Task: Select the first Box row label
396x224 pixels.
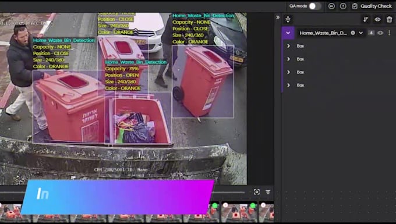Action: tap(300, 46)
